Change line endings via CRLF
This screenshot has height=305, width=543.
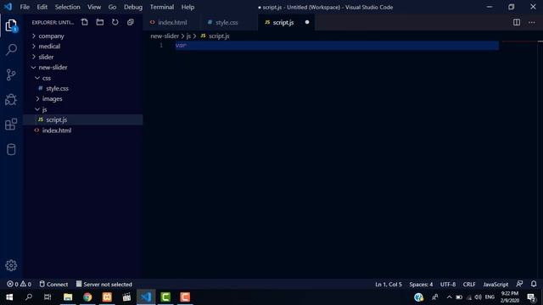[469, 285]
